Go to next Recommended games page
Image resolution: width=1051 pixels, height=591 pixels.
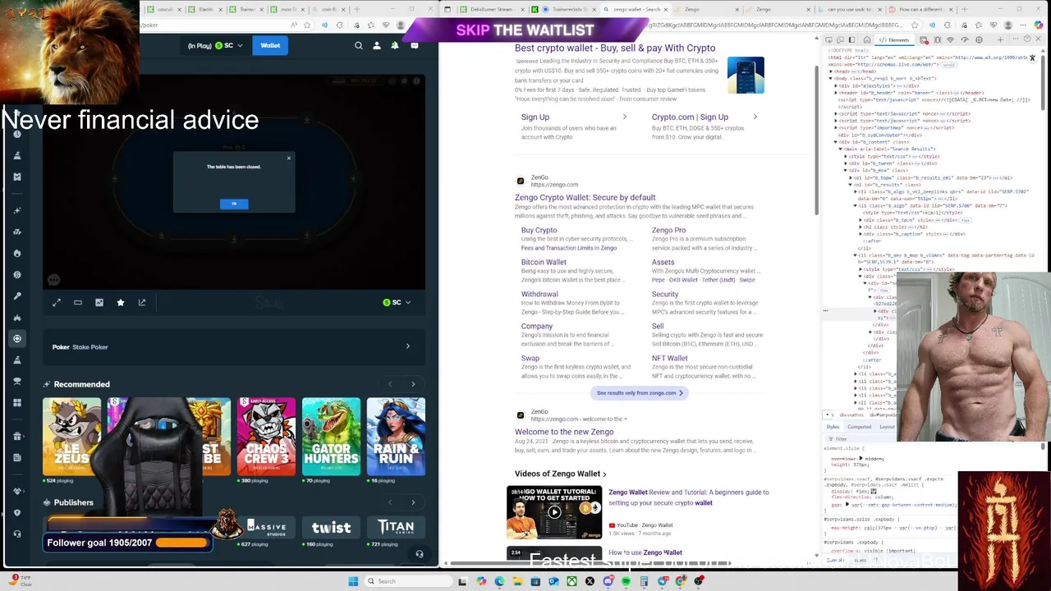point(413,384)
